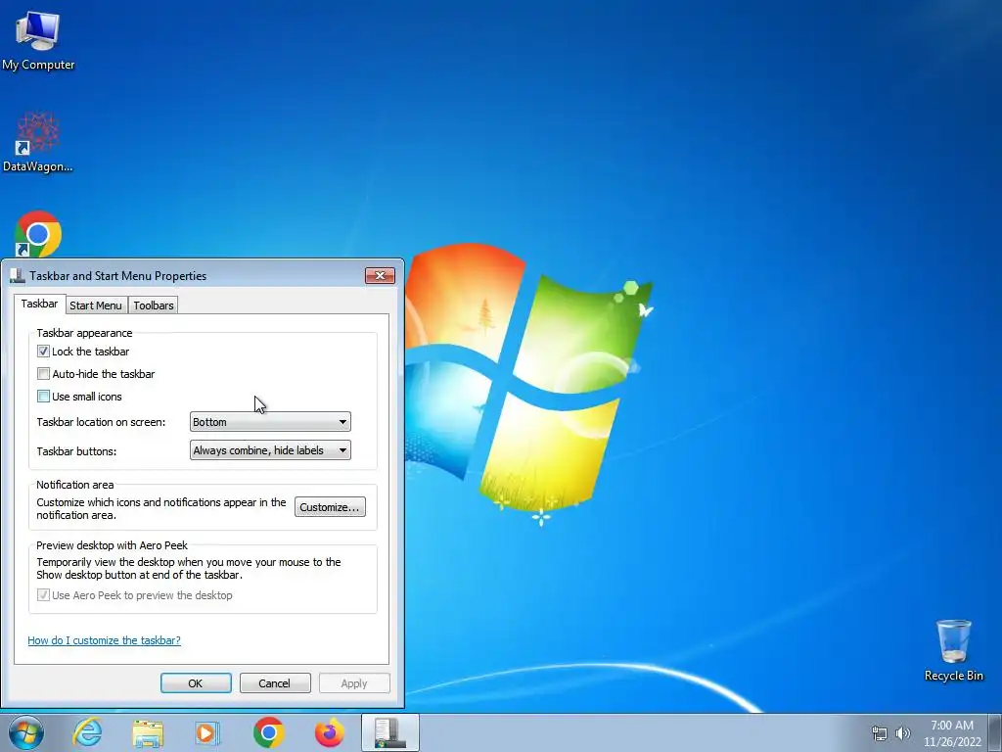The height and width of the screenshot is (752, 1002).
Task: Select the Recycle Bin on the desktop
Action: tap(953, 650)
